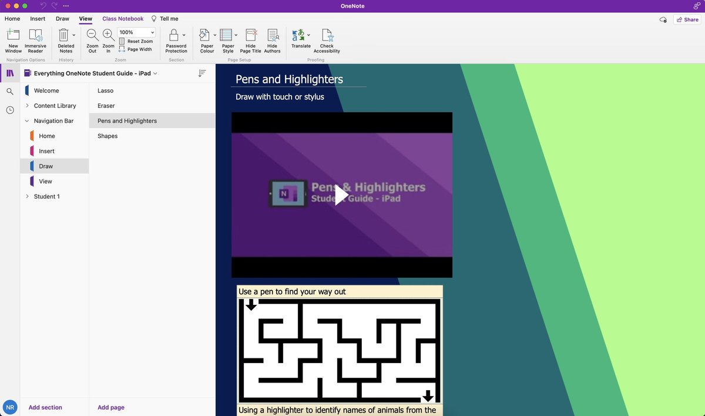Select the Draw section in sidebar
This screenshot has width=705, height=416.
(x=54, y=166)
